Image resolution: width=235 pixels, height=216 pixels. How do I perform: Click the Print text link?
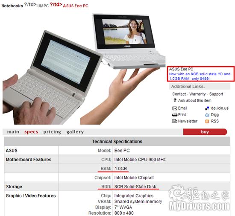(182, 115)
